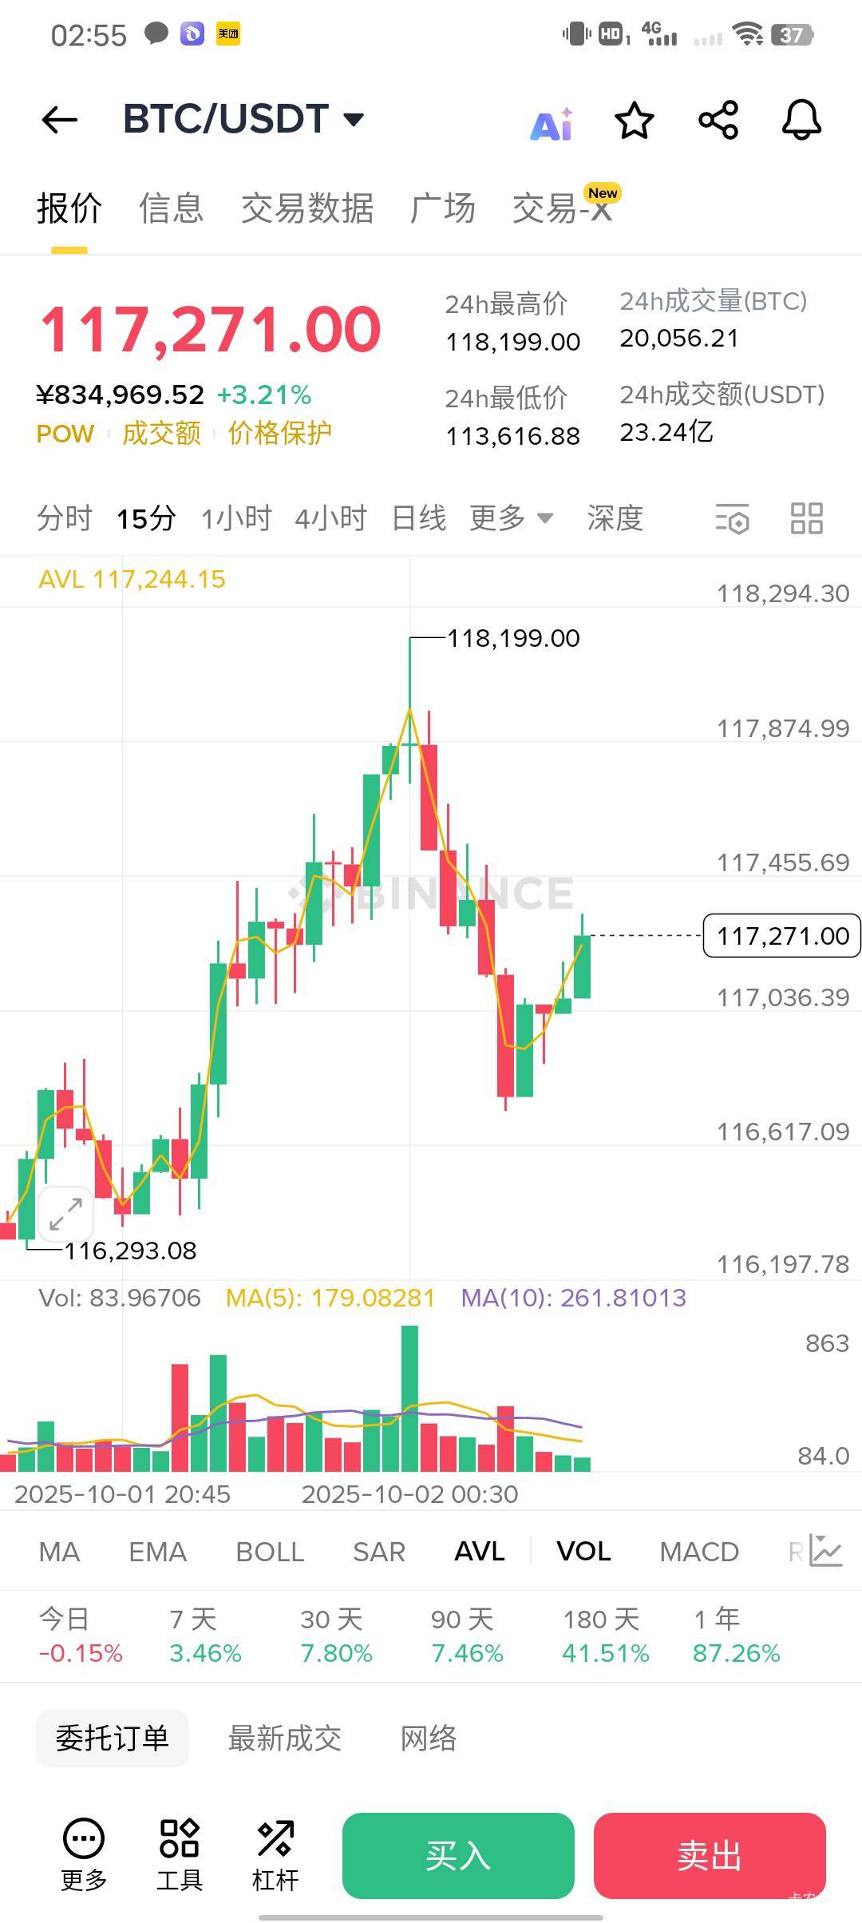Image resolution: width=862 pixels, height=1923 pixels.
Task: Toggle the VOL indicator
Action: click(583, 1551)
